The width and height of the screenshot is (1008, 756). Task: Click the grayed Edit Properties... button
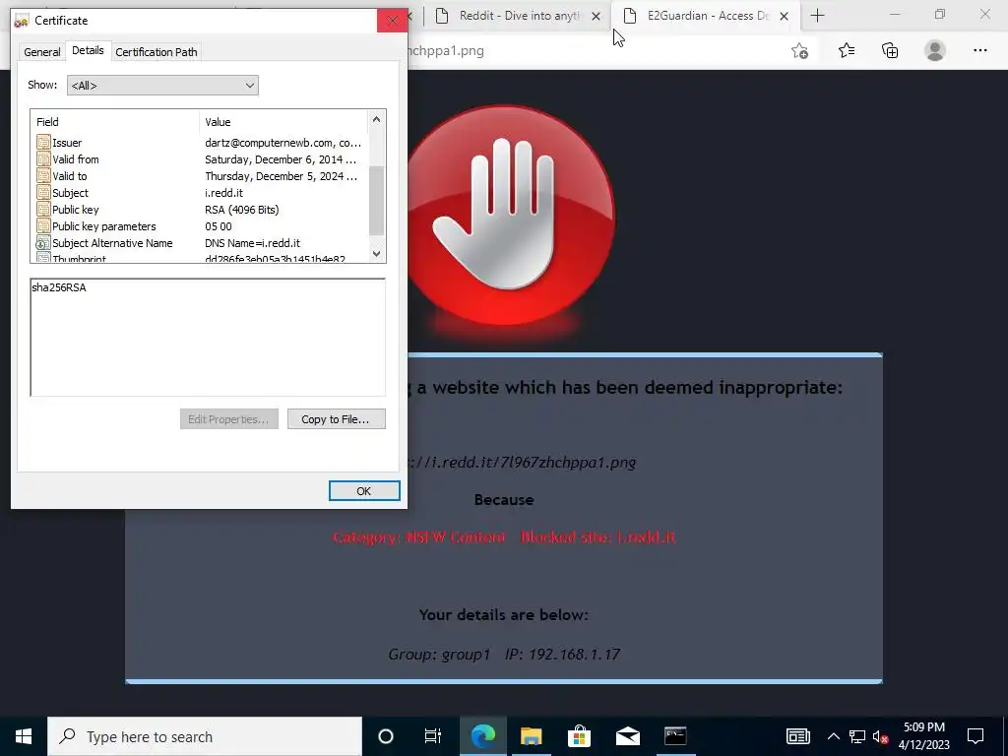click(x=228, y=419)
